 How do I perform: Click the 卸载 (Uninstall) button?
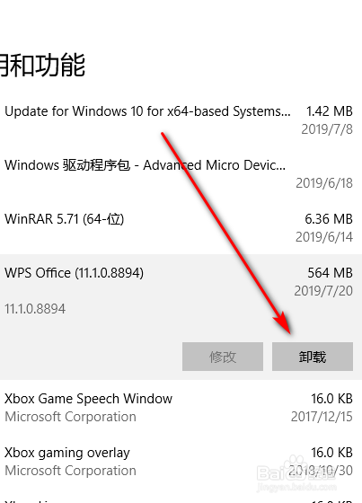click(x=313, y=357)
